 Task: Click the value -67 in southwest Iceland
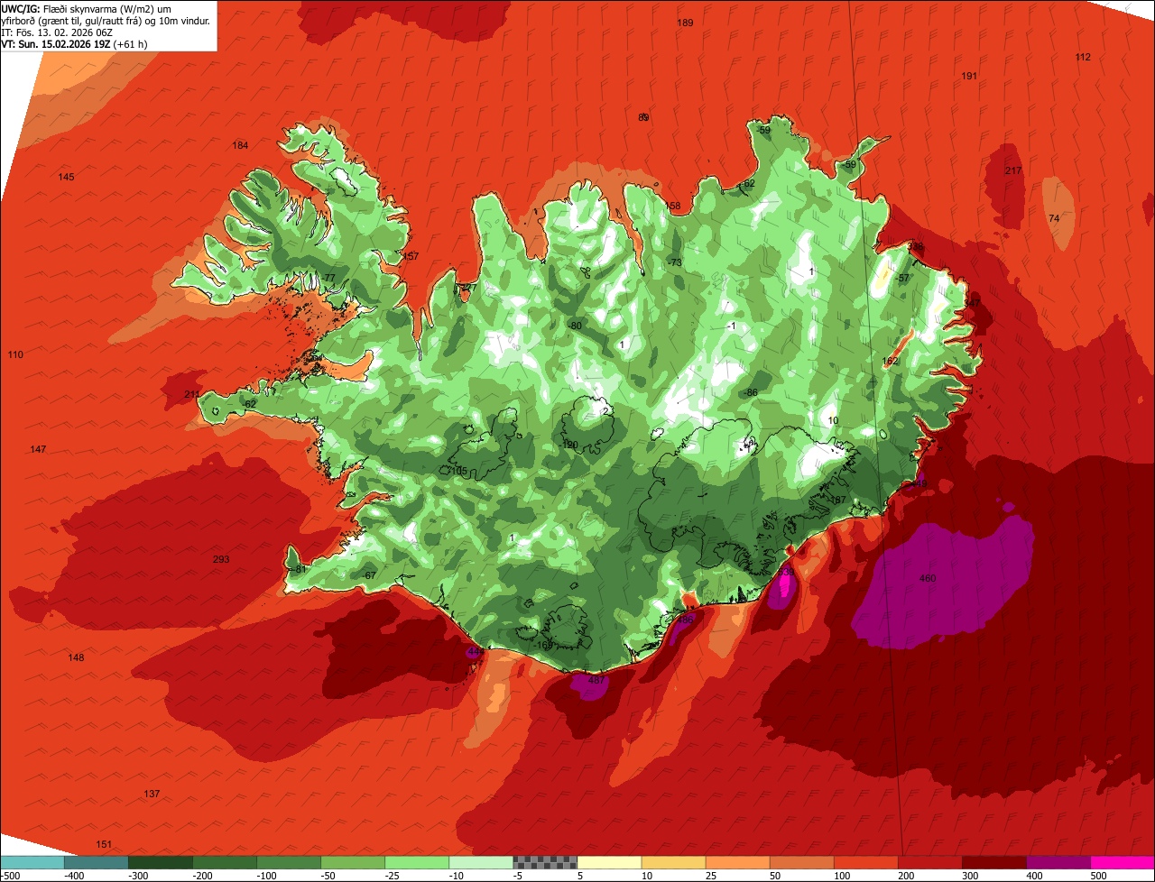tap(368, 575)
